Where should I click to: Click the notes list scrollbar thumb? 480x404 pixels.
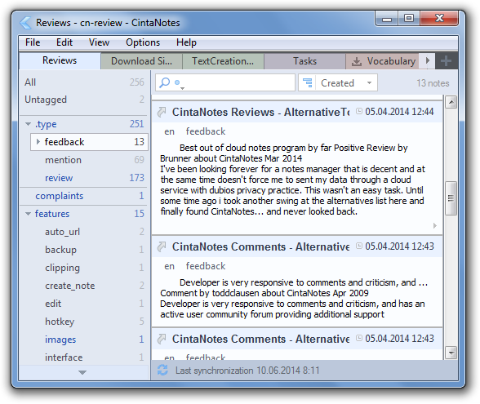tap(451, 198)
